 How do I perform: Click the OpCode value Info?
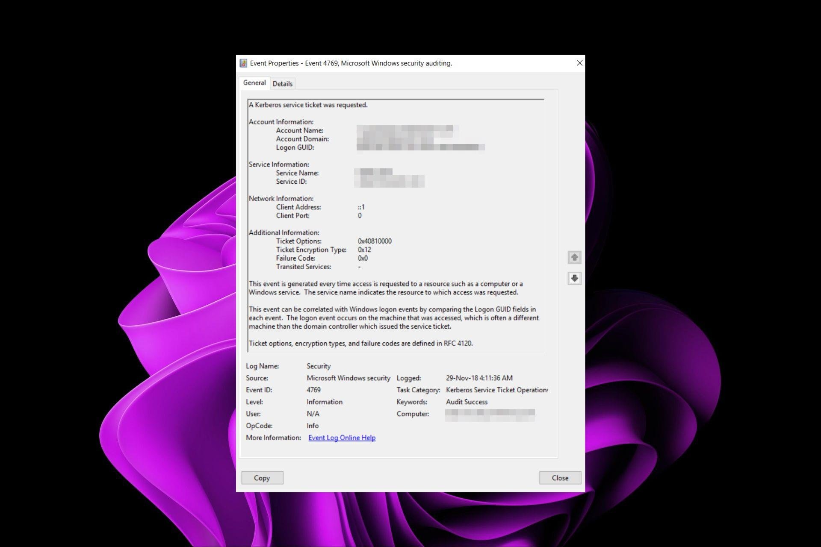coord(313,426)
